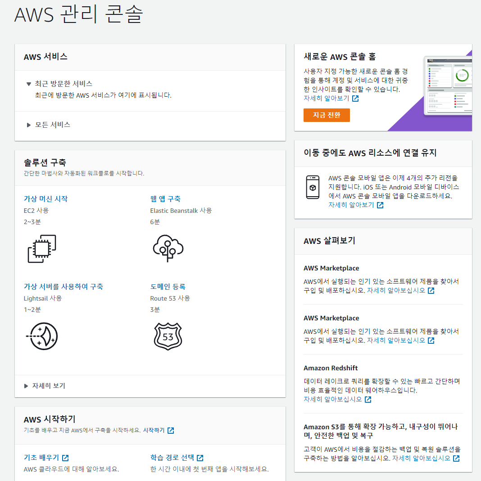Click the '솔루션 구축' heading
The height and width of the screenshot is (481, 481).
(45, 162)
